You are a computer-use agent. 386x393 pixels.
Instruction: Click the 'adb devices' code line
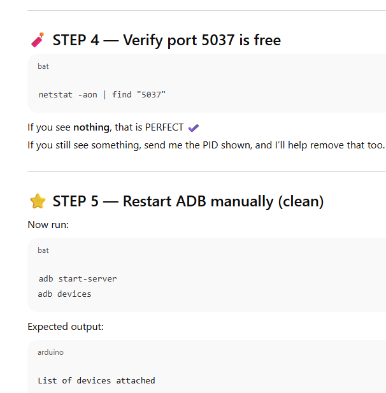pyautogui.click(x=65, y=294)
